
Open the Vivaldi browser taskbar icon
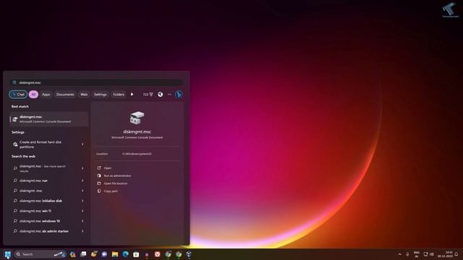pos(158,254)
